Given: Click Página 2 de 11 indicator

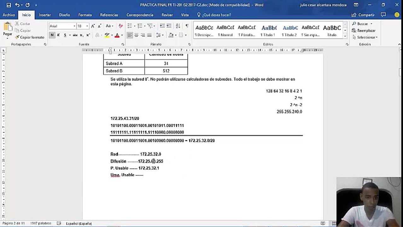Looking at the screenshot, I should pyautogui.click(x=14, y=223).
